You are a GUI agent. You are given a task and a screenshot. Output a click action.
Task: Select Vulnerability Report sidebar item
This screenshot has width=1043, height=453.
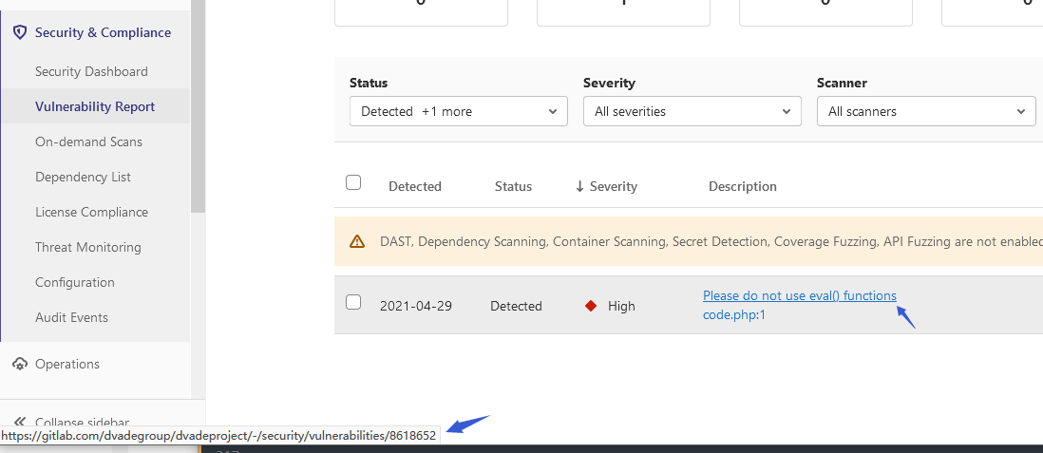click(95, 106)
